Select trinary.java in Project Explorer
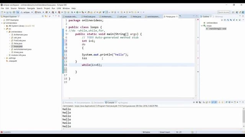This screenshot has width=245, height=137. 18,52
